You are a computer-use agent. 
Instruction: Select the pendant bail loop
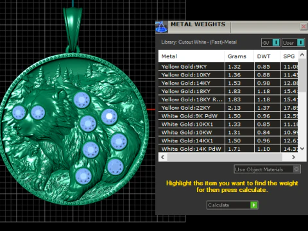[73, 29]
